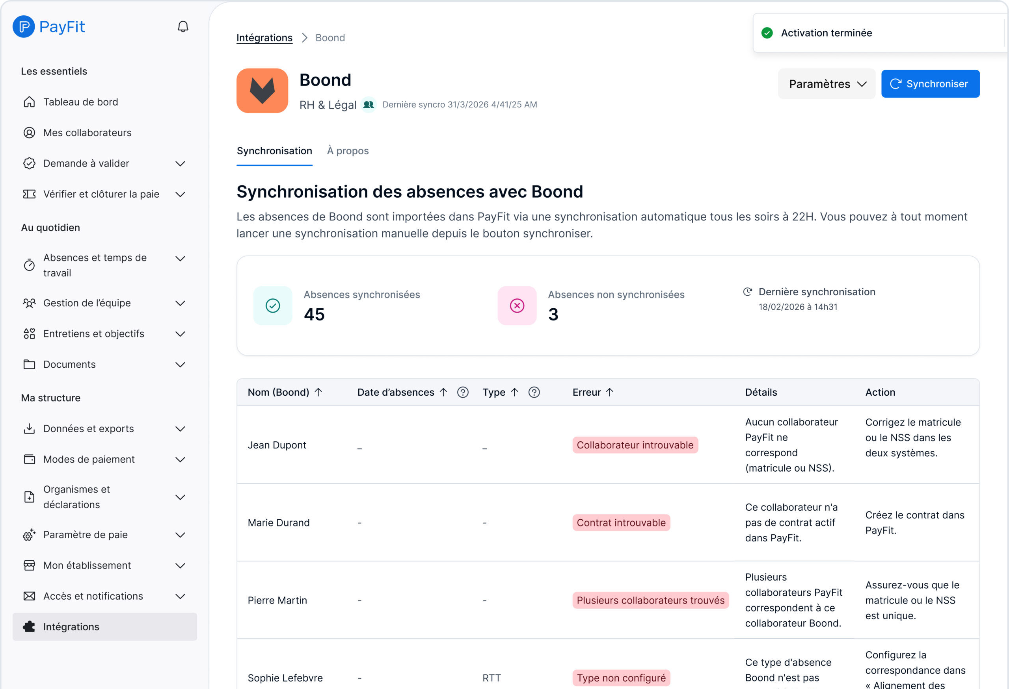Image resolution: width=1009 pixels, height=689 pixels.
Task: Open Tableau de bord menu item
Action: [104, 102]
